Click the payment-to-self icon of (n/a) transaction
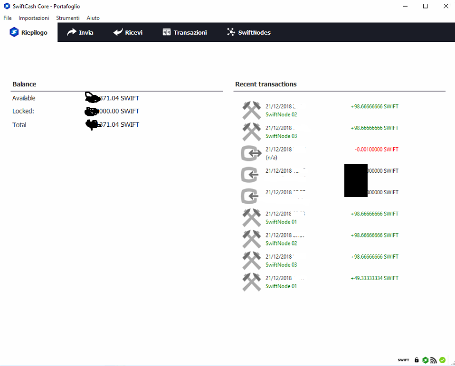 [x=251, y=153]
